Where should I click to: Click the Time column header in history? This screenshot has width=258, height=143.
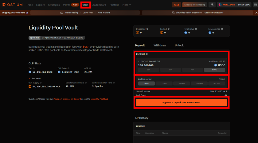tap(138, 133)
